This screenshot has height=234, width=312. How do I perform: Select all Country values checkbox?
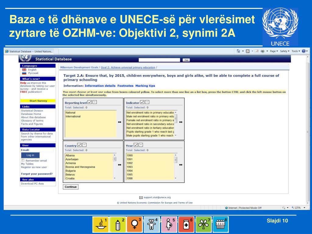coord(79,145)
